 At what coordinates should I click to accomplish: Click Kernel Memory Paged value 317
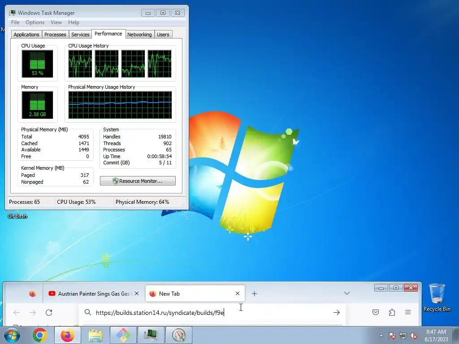85,175
